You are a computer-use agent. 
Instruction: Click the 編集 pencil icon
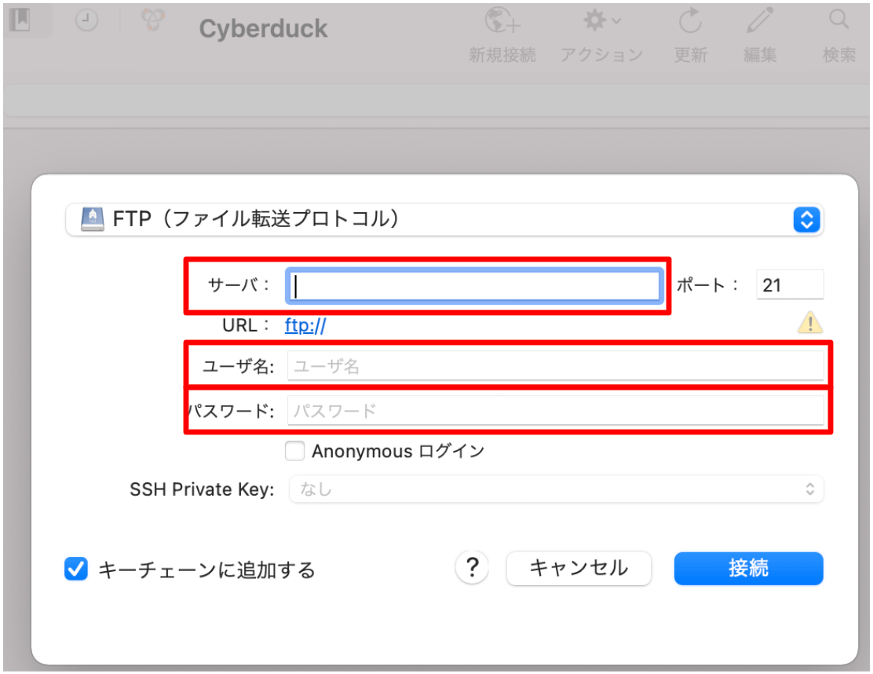coord(760,20)
